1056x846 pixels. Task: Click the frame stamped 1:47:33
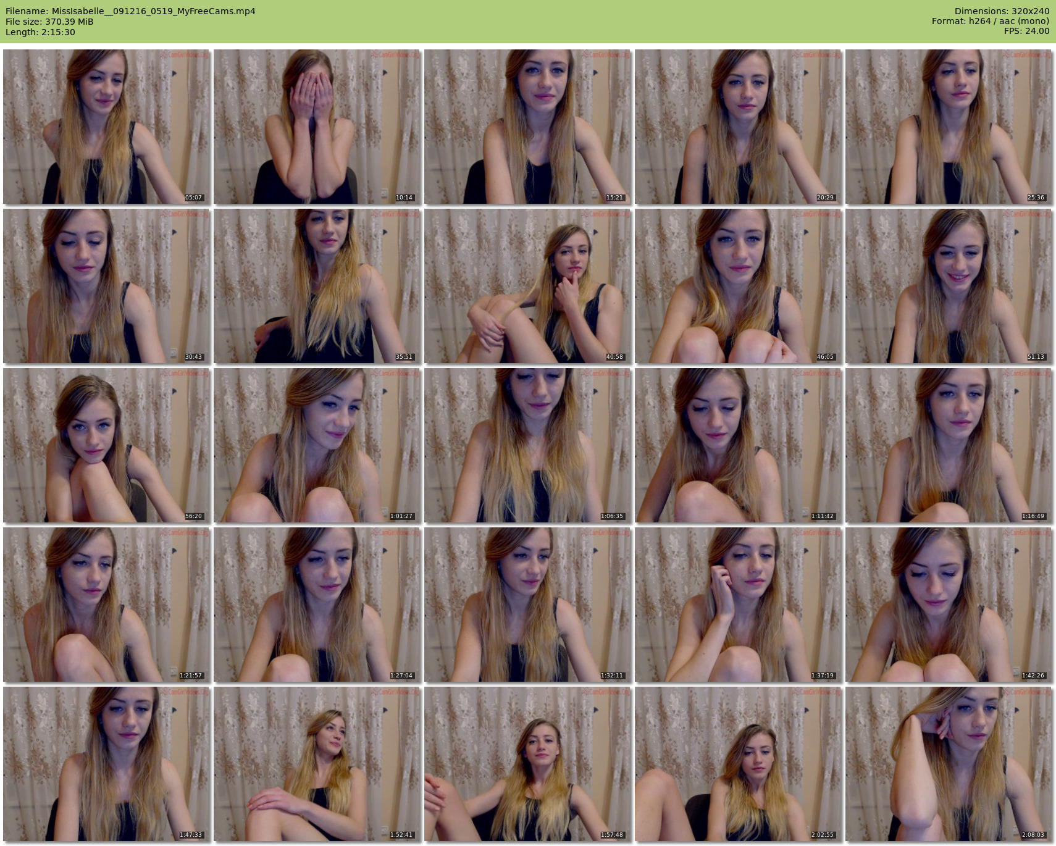[106, 764]
